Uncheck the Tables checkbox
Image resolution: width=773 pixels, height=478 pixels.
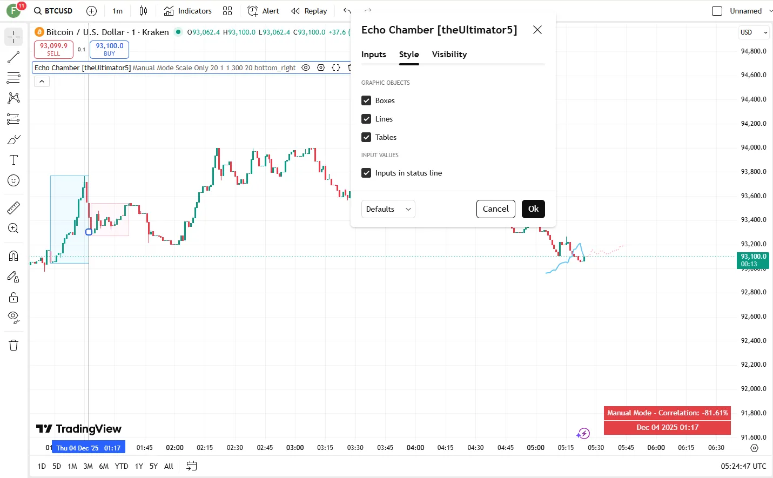tap(366, 137)
